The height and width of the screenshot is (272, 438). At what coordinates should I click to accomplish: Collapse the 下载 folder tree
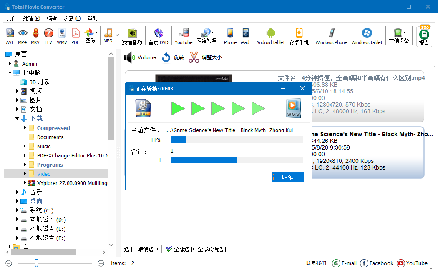click(x=18, y=118)
